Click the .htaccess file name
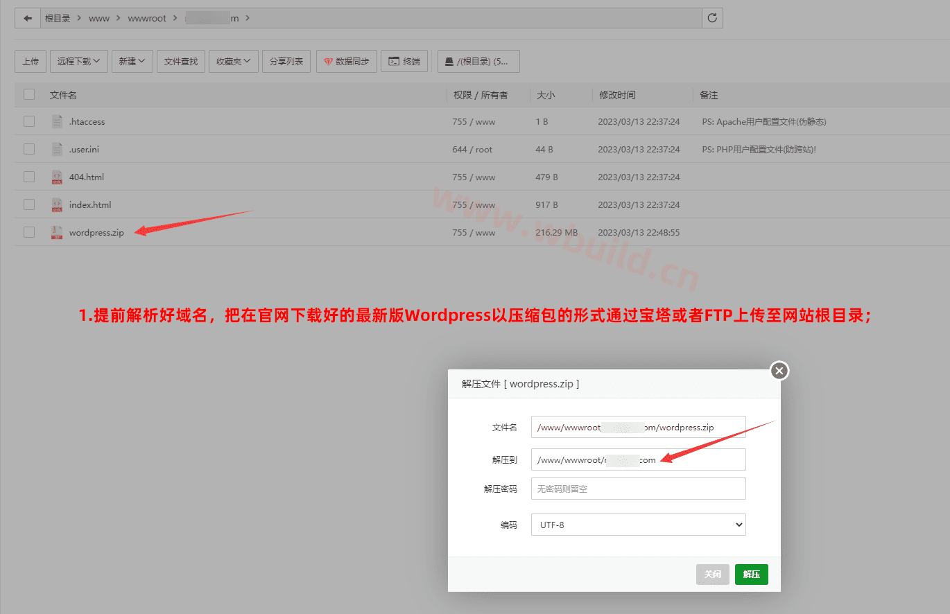This screenshot has width=950, height=614. (x=87, y=122)
